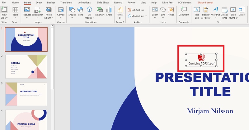Image resolution: width=249 pixels, height=130 pixels.
Task: Open the Nitro Pro tab
Action: 167,2
